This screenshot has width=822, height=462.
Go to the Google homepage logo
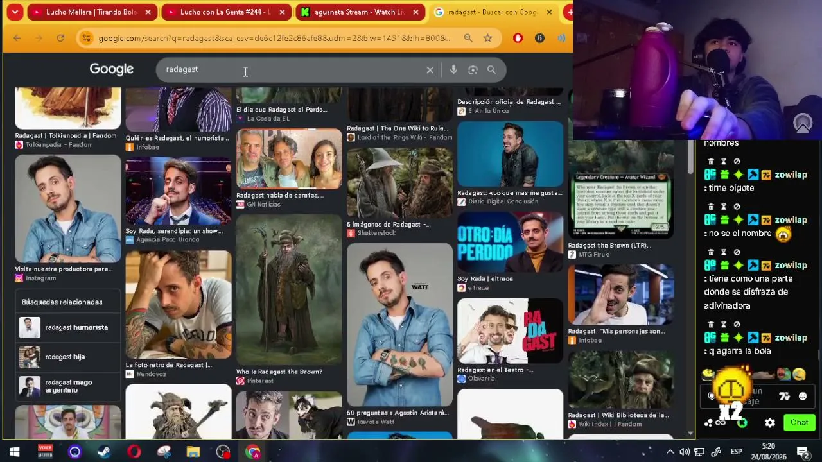[112, 69]
